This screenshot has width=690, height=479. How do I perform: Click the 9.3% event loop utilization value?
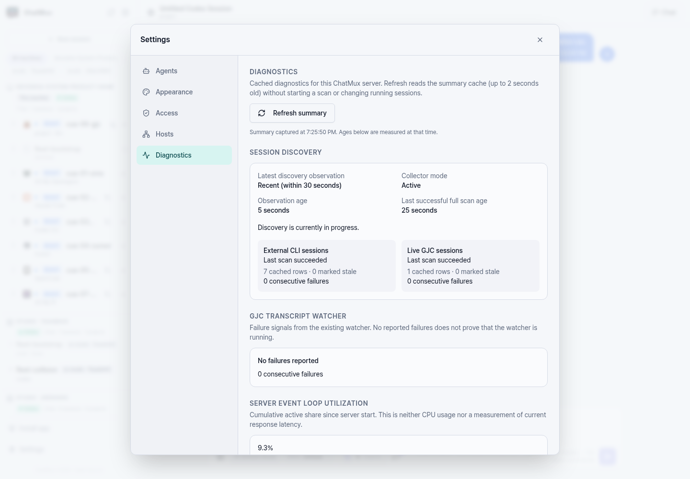[265, 448]
